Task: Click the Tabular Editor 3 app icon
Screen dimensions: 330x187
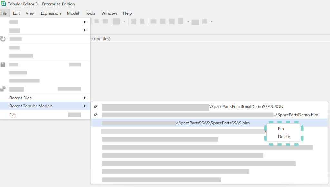Action: [x=3, y=4]
